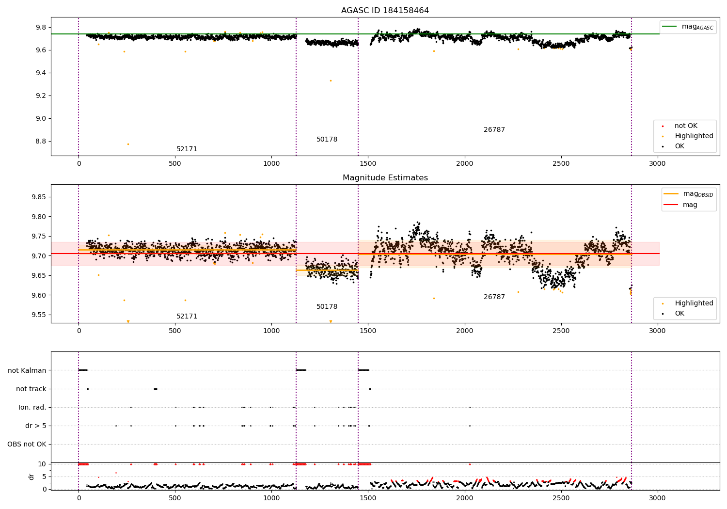Screen dimensions: 727x509
Task: Click obsid label 52171 in the top plot
Action: pos(187,149)
